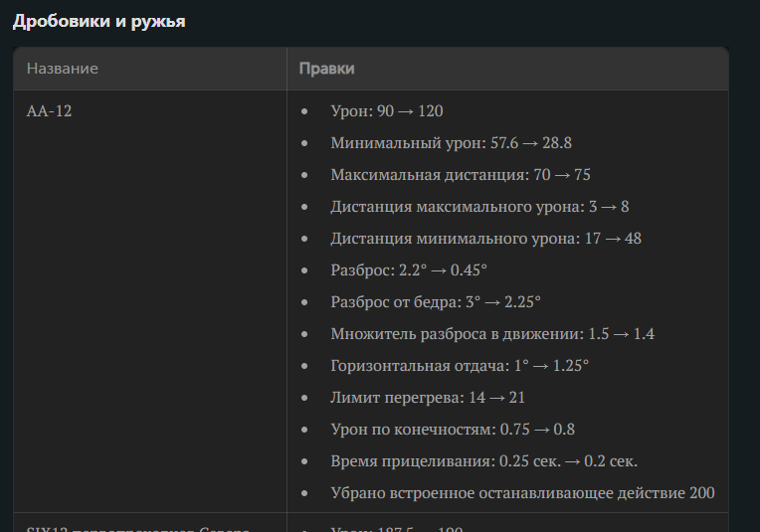Viewport: 760px width, 532px height.
Task: Click 'Разброс от бедра: 3° → 2.25°'
Action: [x=436, y=302]
